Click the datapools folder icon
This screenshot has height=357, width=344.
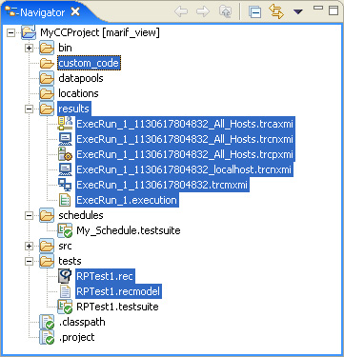(47, 78)
